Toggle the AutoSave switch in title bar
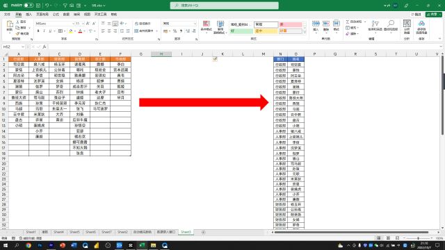 tap(29, 6)
